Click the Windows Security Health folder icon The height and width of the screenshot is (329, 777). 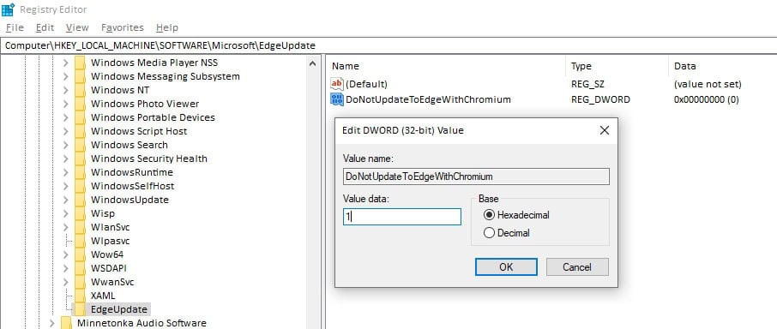(x=80, y=159)
